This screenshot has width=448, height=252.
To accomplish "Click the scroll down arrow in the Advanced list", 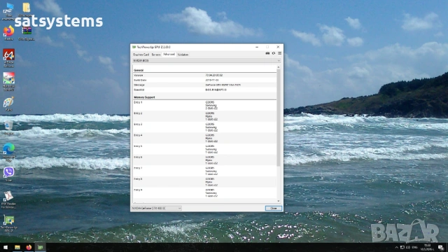I will pos(279,201).
